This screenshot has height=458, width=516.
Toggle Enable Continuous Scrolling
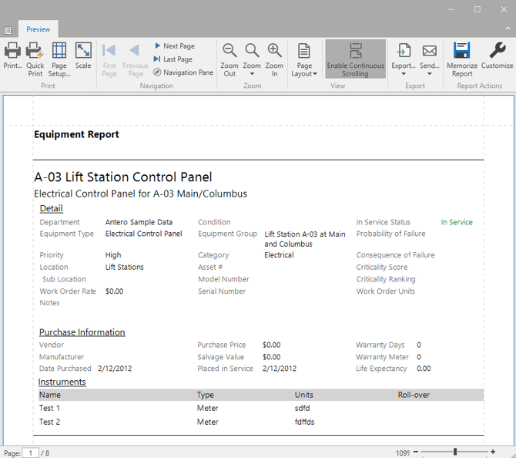355,59
